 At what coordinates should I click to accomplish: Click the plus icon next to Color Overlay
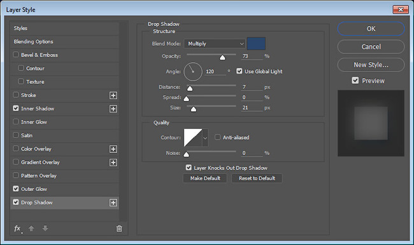[x=113, y=149]
